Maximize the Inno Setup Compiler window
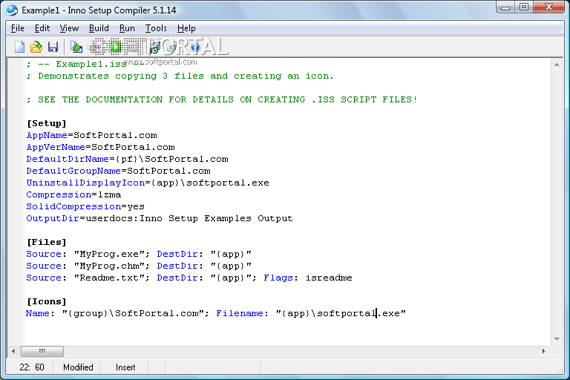 524,7
